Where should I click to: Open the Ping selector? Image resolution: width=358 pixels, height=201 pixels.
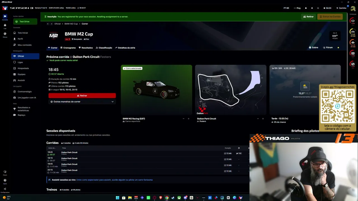pos(297,8)
